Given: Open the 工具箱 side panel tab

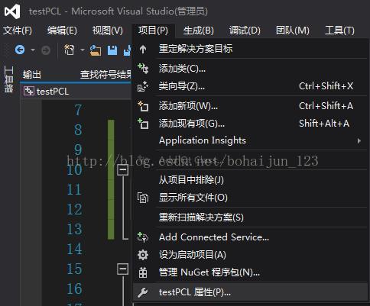Looking at the screenshot, I should (8, 79).
